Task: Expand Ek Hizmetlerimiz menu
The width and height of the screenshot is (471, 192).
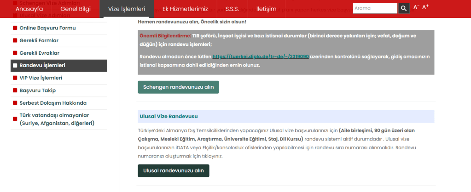Action: tap(185, 9)
